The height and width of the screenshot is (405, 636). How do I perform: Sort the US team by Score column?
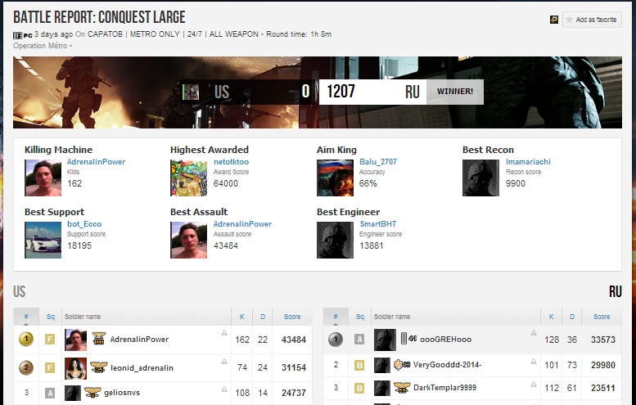click(292, 317)
